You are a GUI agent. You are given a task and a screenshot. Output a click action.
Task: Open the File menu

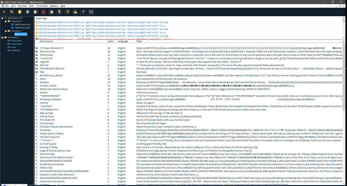(x=7, y=6)
